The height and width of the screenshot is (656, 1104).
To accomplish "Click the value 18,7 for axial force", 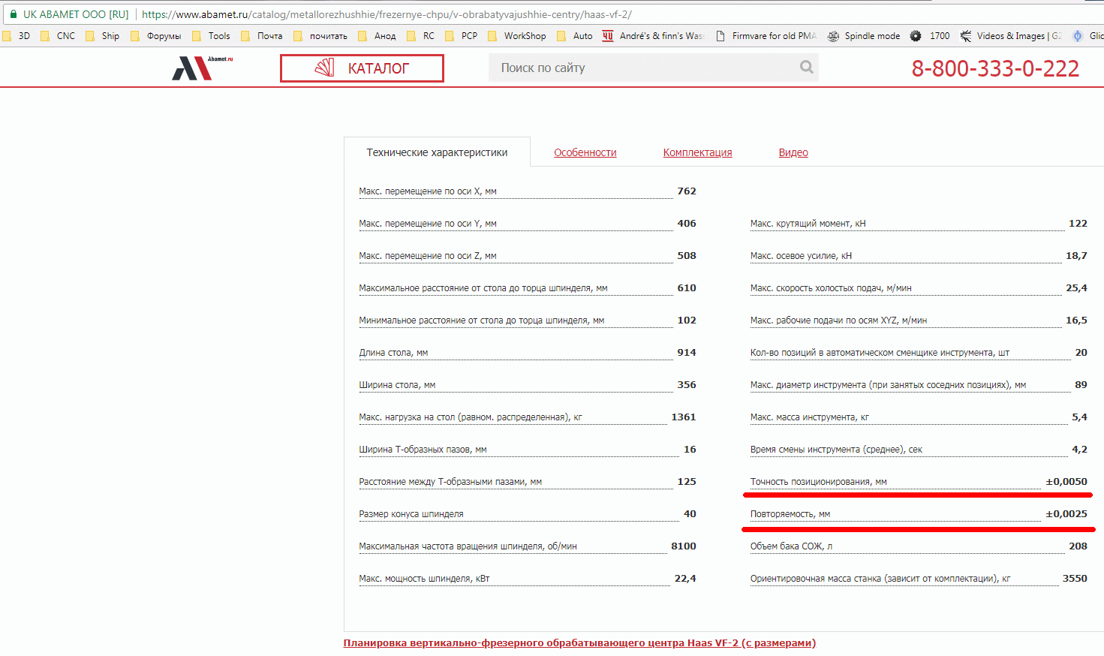I will 1076,256.
